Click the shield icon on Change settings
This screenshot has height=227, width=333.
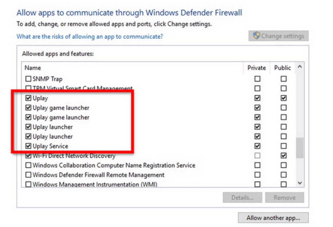pyautogui.click(x=256, y=36)
